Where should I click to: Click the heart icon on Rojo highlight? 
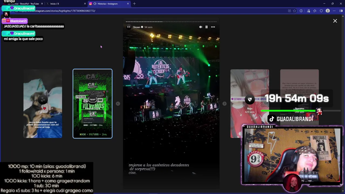pyautogui.click(x=250, y=99)
